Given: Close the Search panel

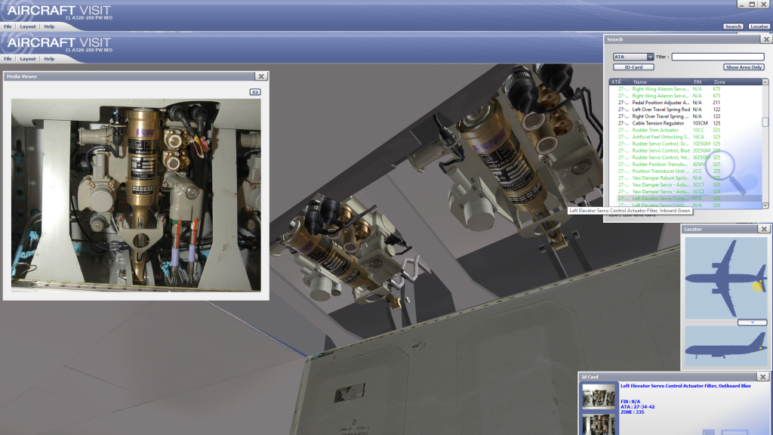Looking at the screenshot, I should [x=765, y=39].
